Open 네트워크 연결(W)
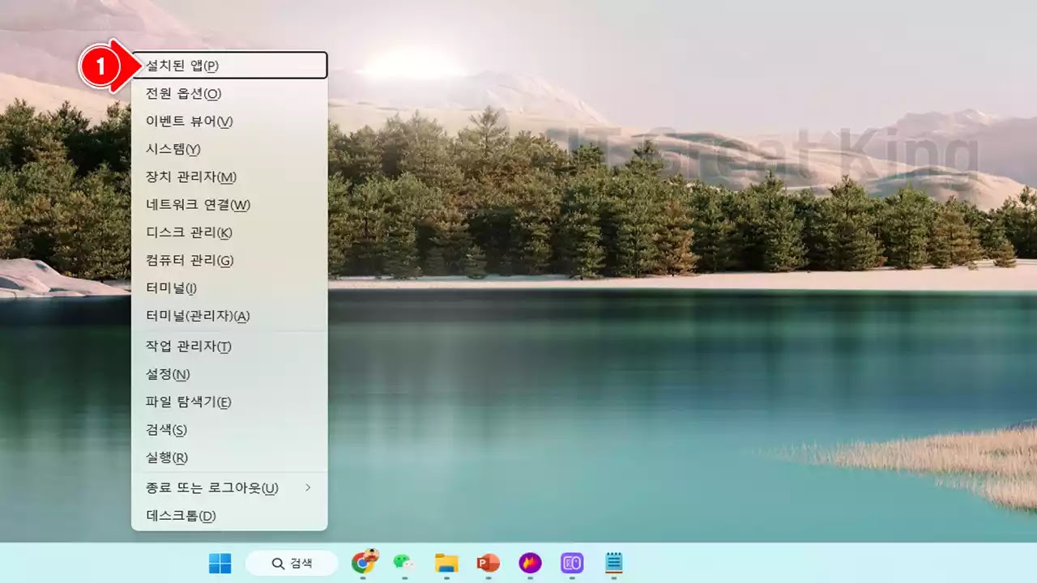Screen dimensions: 1037x583 [229, 205]
